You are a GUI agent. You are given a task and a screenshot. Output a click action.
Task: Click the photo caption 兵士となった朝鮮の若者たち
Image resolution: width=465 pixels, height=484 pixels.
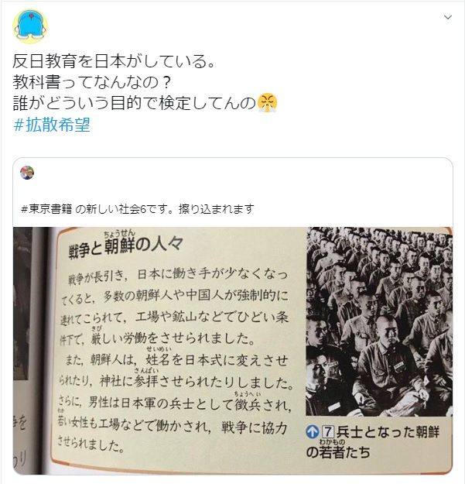tap(372, 442)
